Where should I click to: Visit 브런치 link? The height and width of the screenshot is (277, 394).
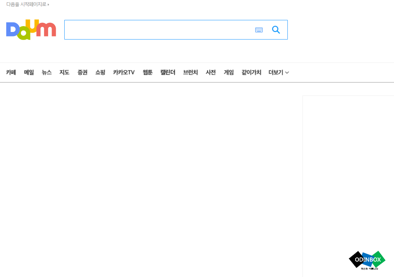[x=190, y=72]
